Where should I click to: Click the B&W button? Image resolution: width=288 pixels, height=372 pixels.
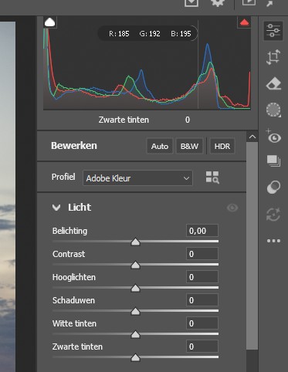[x=189, y=147]
